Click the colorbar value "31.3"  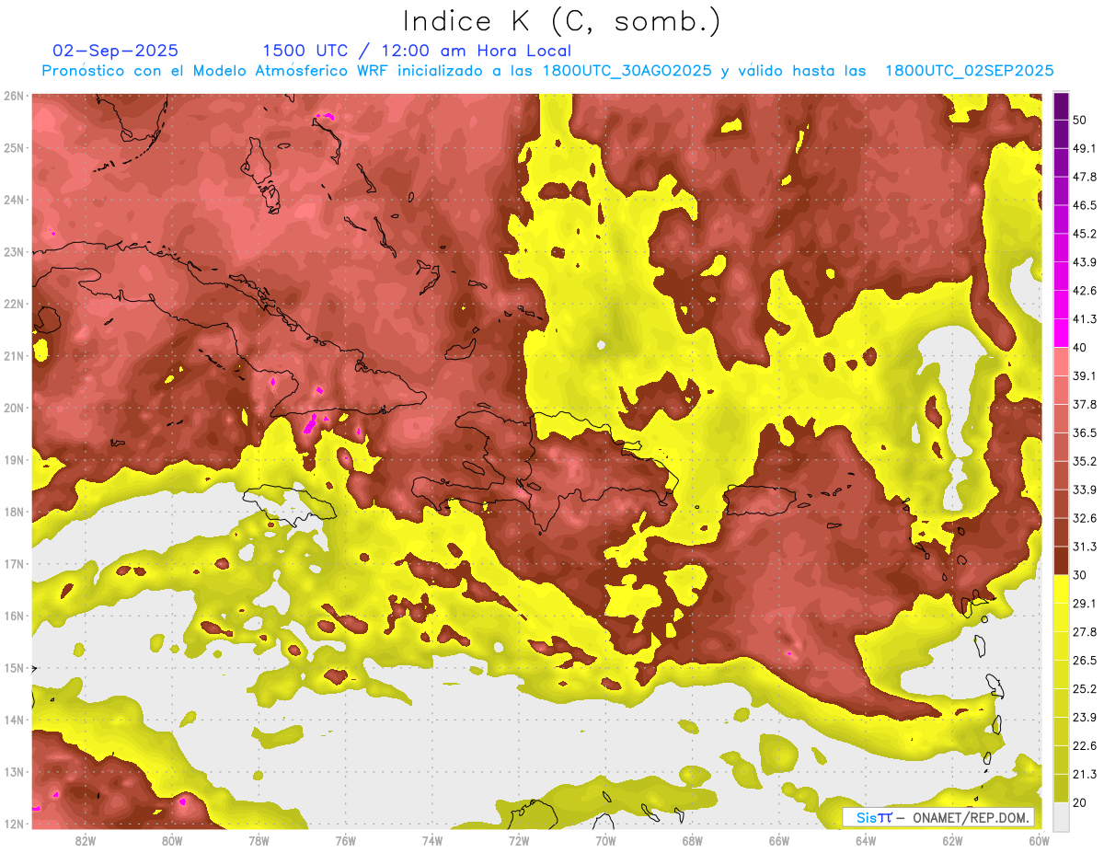click(x=1084, y=547)
